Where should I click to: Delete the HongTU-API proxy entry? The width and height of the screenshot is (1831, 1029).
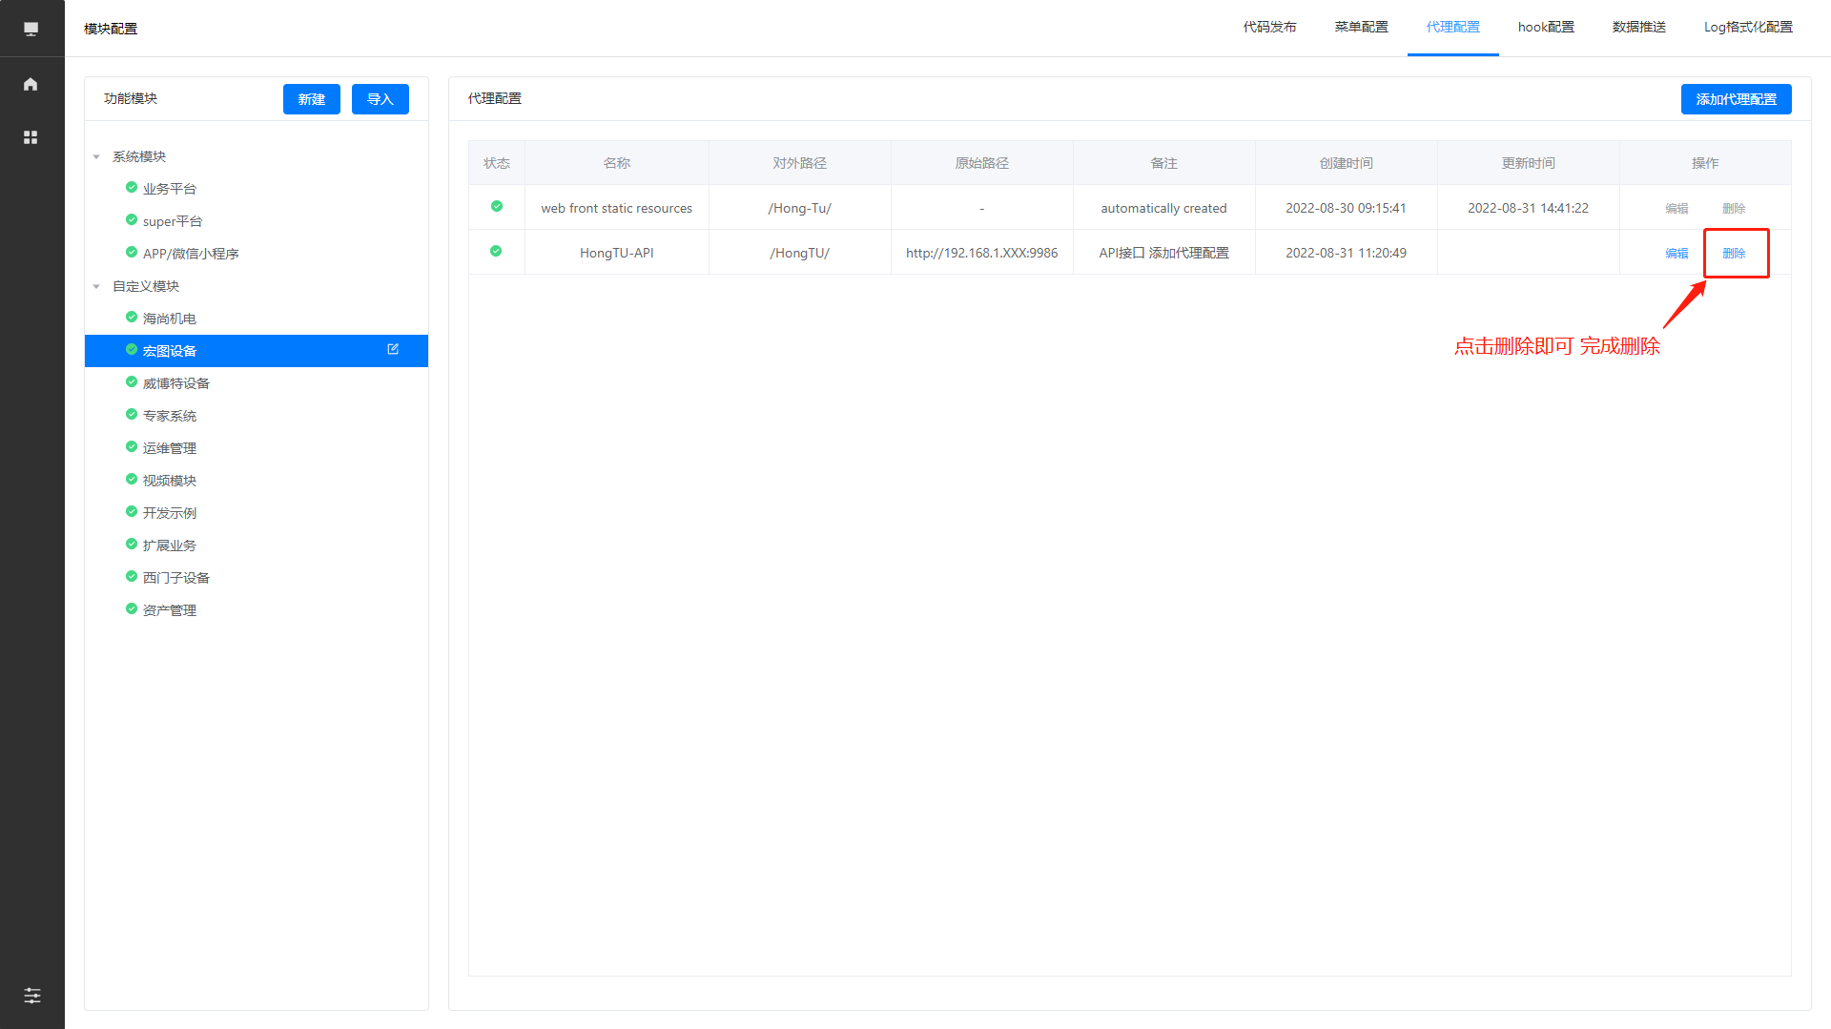[x=1734, y=254]
